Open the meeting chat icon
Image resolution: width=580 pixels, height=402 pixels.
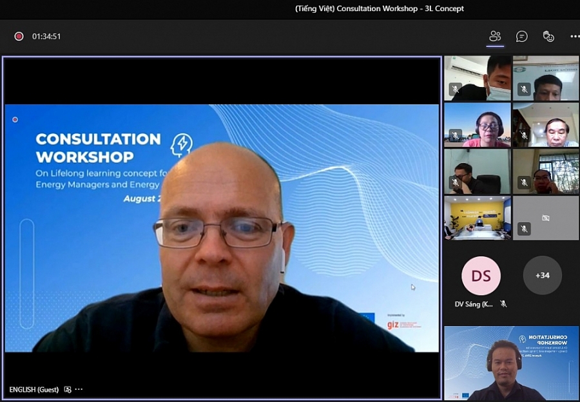(x=522, y=36)
